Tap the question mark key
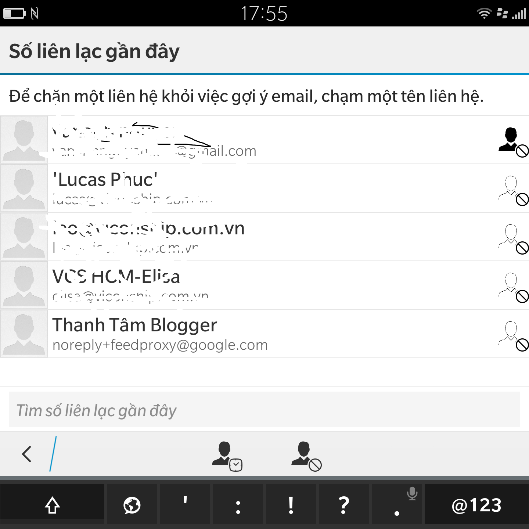The image size is (529, 529). [343, 505]
